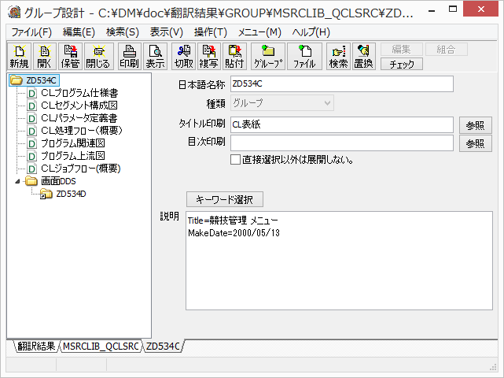The height and width of the screenshot is (378, 504).
Task: Click the 閉じる (Close) toolbar icon
Action: [x=98, y=57]
